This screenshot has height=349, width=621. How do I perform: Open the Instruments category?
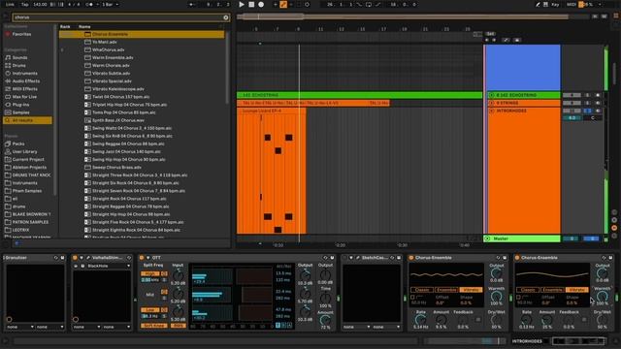point(24,74)
